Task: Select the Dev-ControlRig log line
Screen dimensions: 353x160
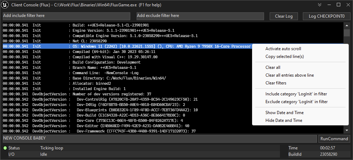Action: pyautogui.click(x=127, y=99)
